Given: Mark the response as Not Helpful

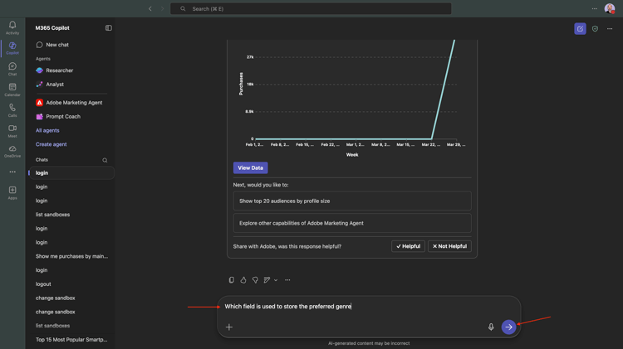Looking at the screenshot, I should (x=449, y=246).
